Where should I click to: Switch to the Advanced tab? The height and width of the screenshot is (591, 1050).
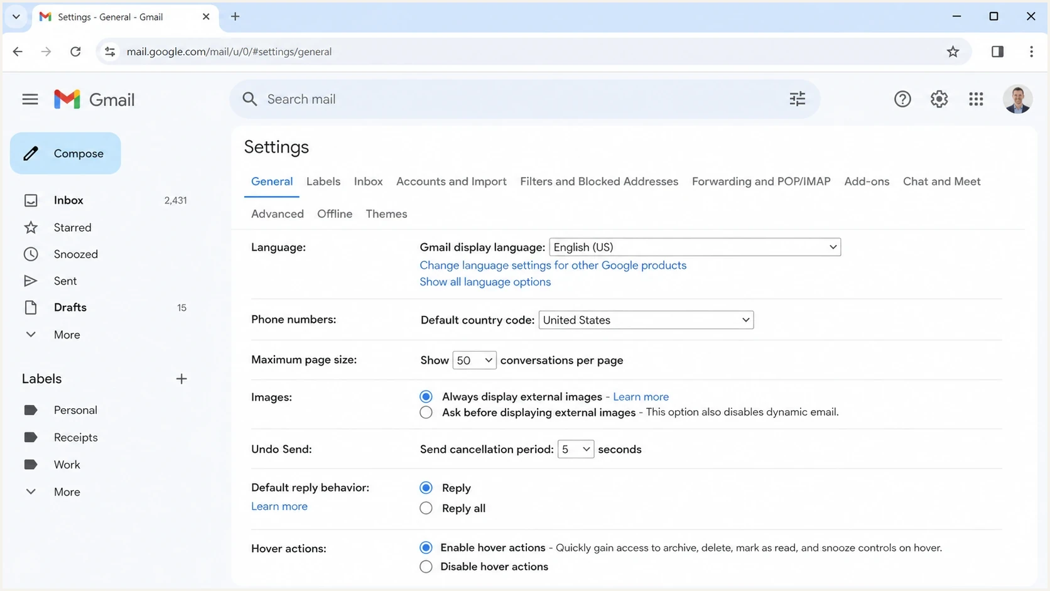(x=278, y=214)
